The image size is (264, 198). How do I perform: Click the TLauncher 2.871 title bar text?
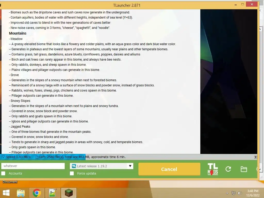[127, 5]
